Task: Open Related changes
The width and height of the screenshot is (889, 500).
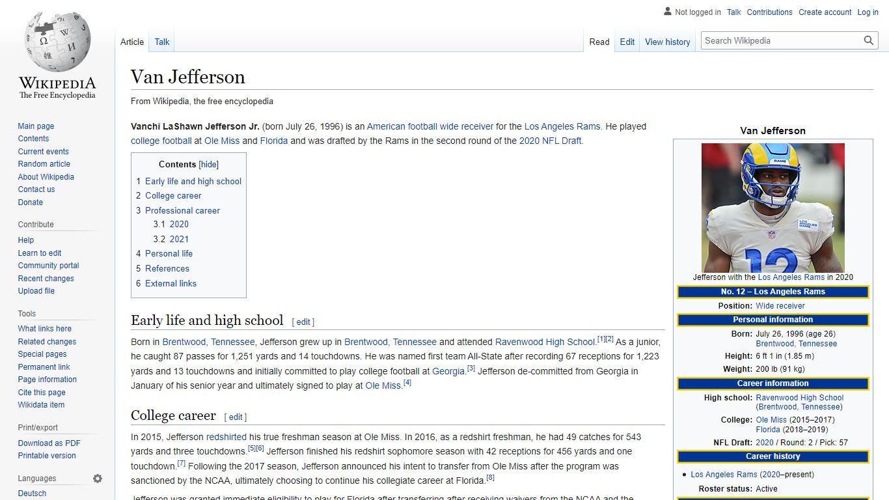Action: 47,342
